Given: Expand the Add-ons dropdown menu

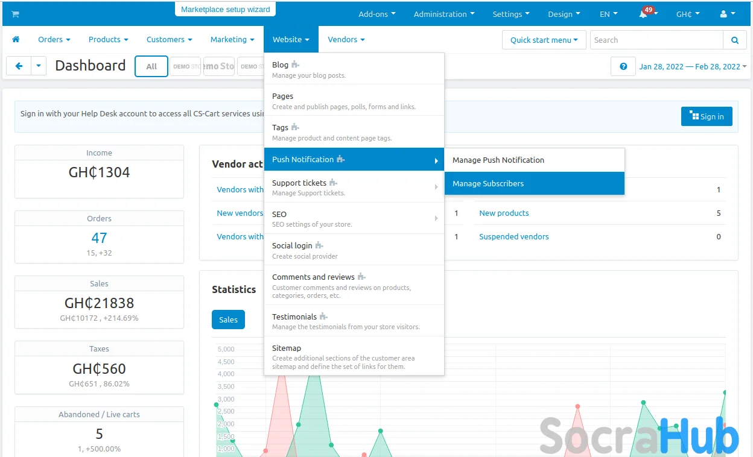Looking at the screenshot, I should [x=376, y=14].
